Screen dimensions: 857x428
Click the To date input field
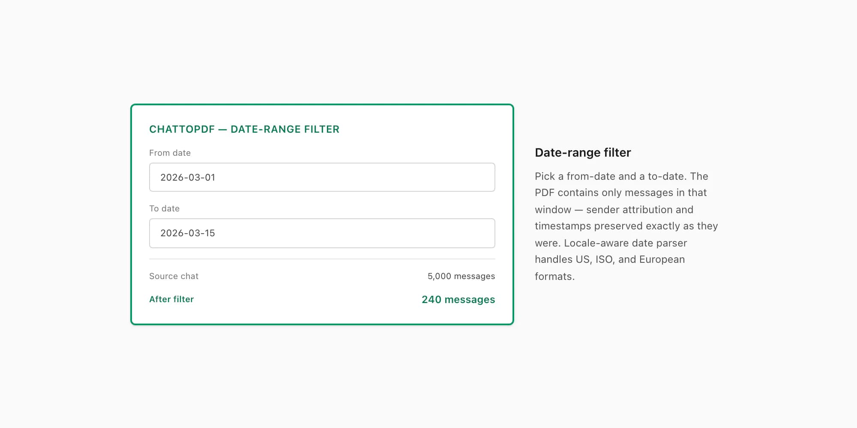point(322,233)
